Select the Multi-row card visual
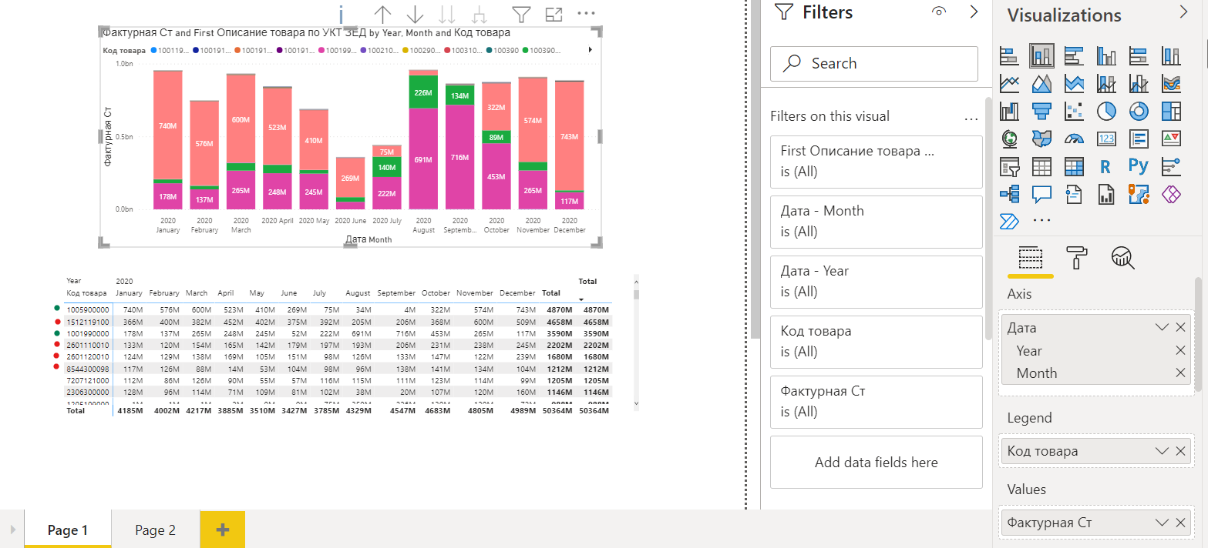This screenshot has width=1208, height=548. (1139, 139)
